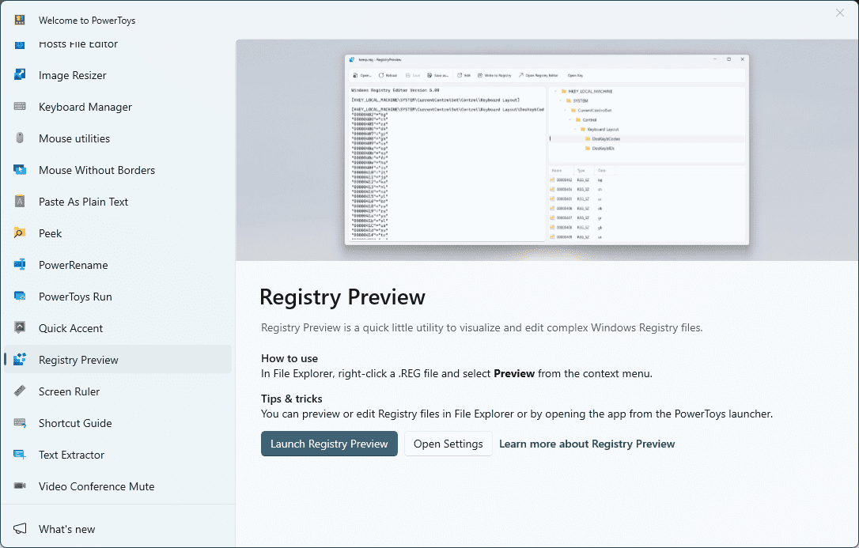Click the PowerToys Run icon
Screen dimensions: 859x548
(x=20, y=297)
